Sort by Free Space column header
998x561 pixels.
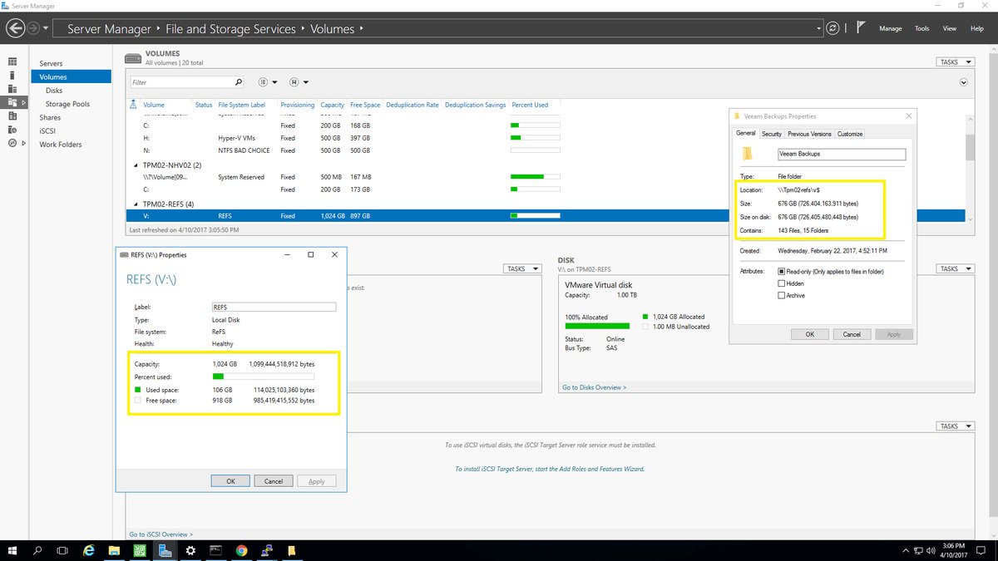pos(365,105)
